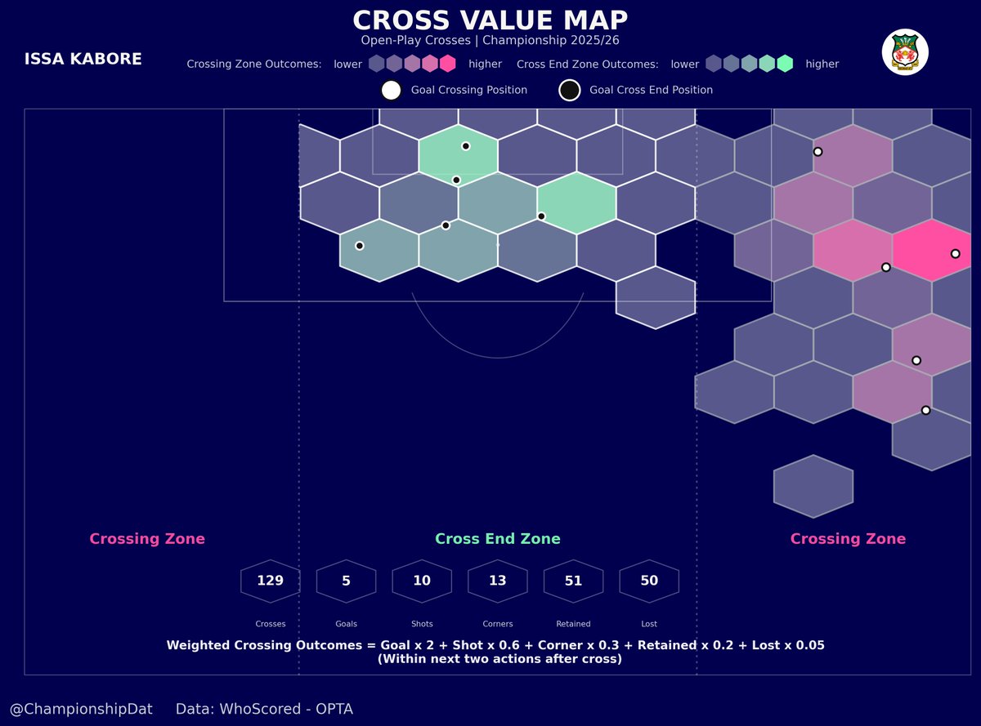The width and height of the screenshot is (981, 726).
Task: Click "higher" at end of Cross End Zone legend
Action: [x=822, y=64]
